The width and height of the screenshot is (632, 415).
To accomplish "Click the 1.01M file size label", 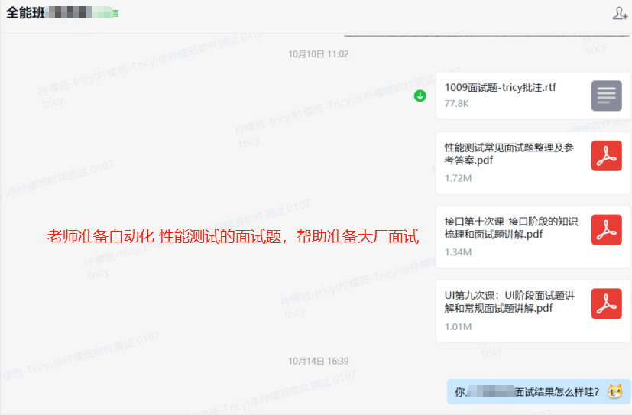I will tap(458, 326).
